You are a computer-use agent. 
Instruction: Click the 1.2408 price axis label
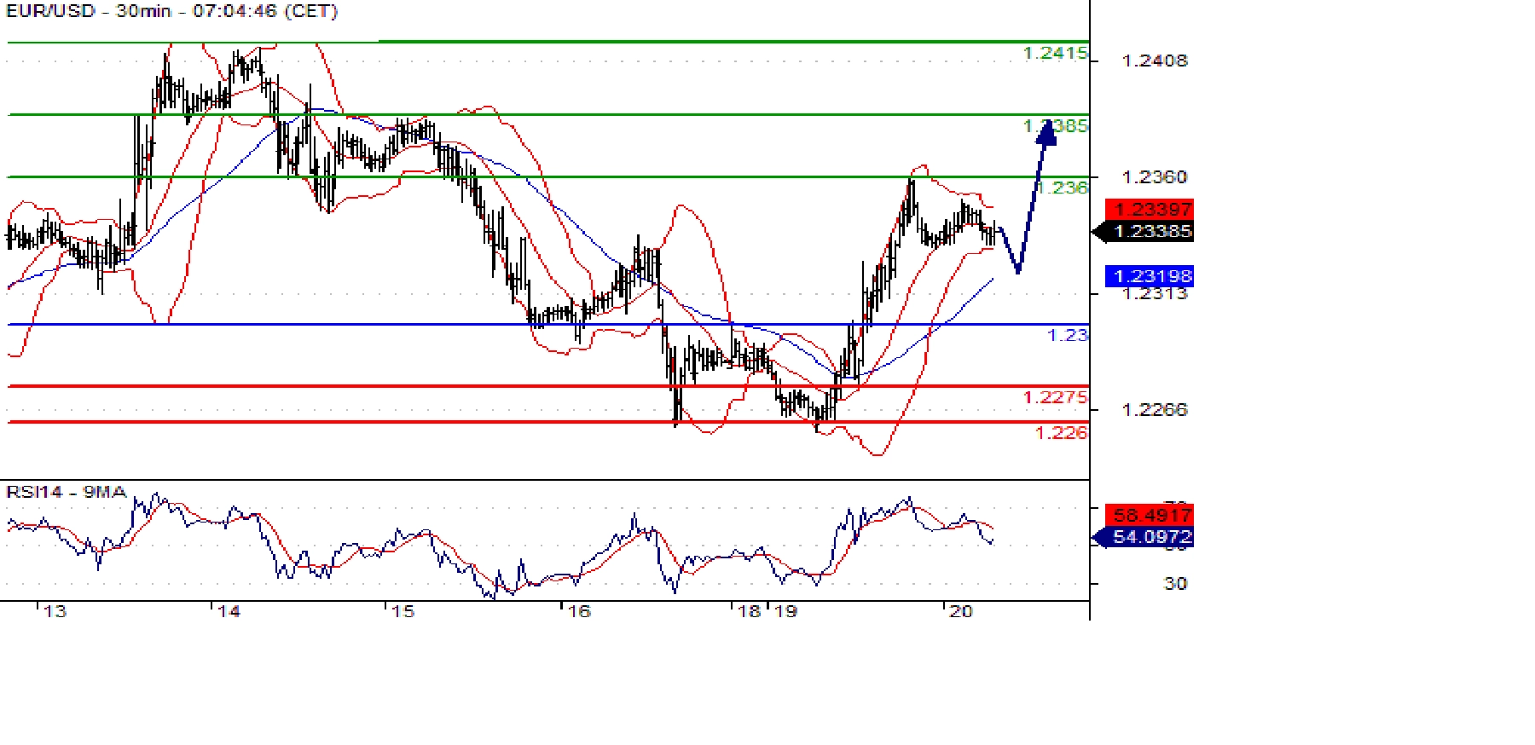point(1154,61)
